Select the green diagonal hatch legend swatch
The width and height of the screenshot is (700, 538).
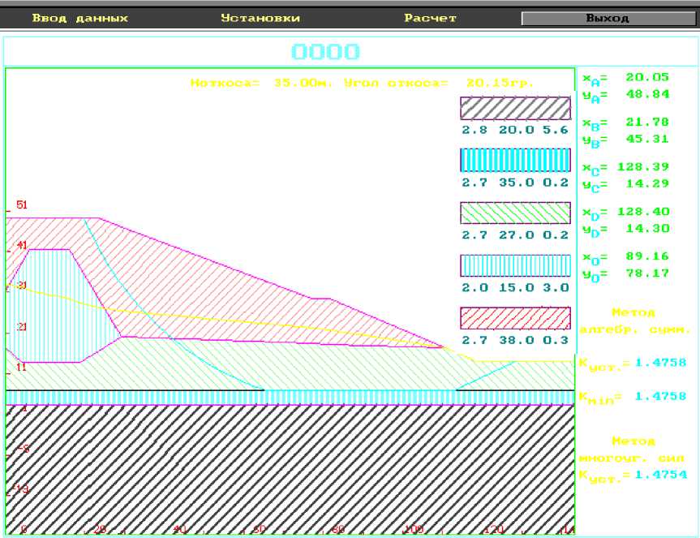point(515,213)
